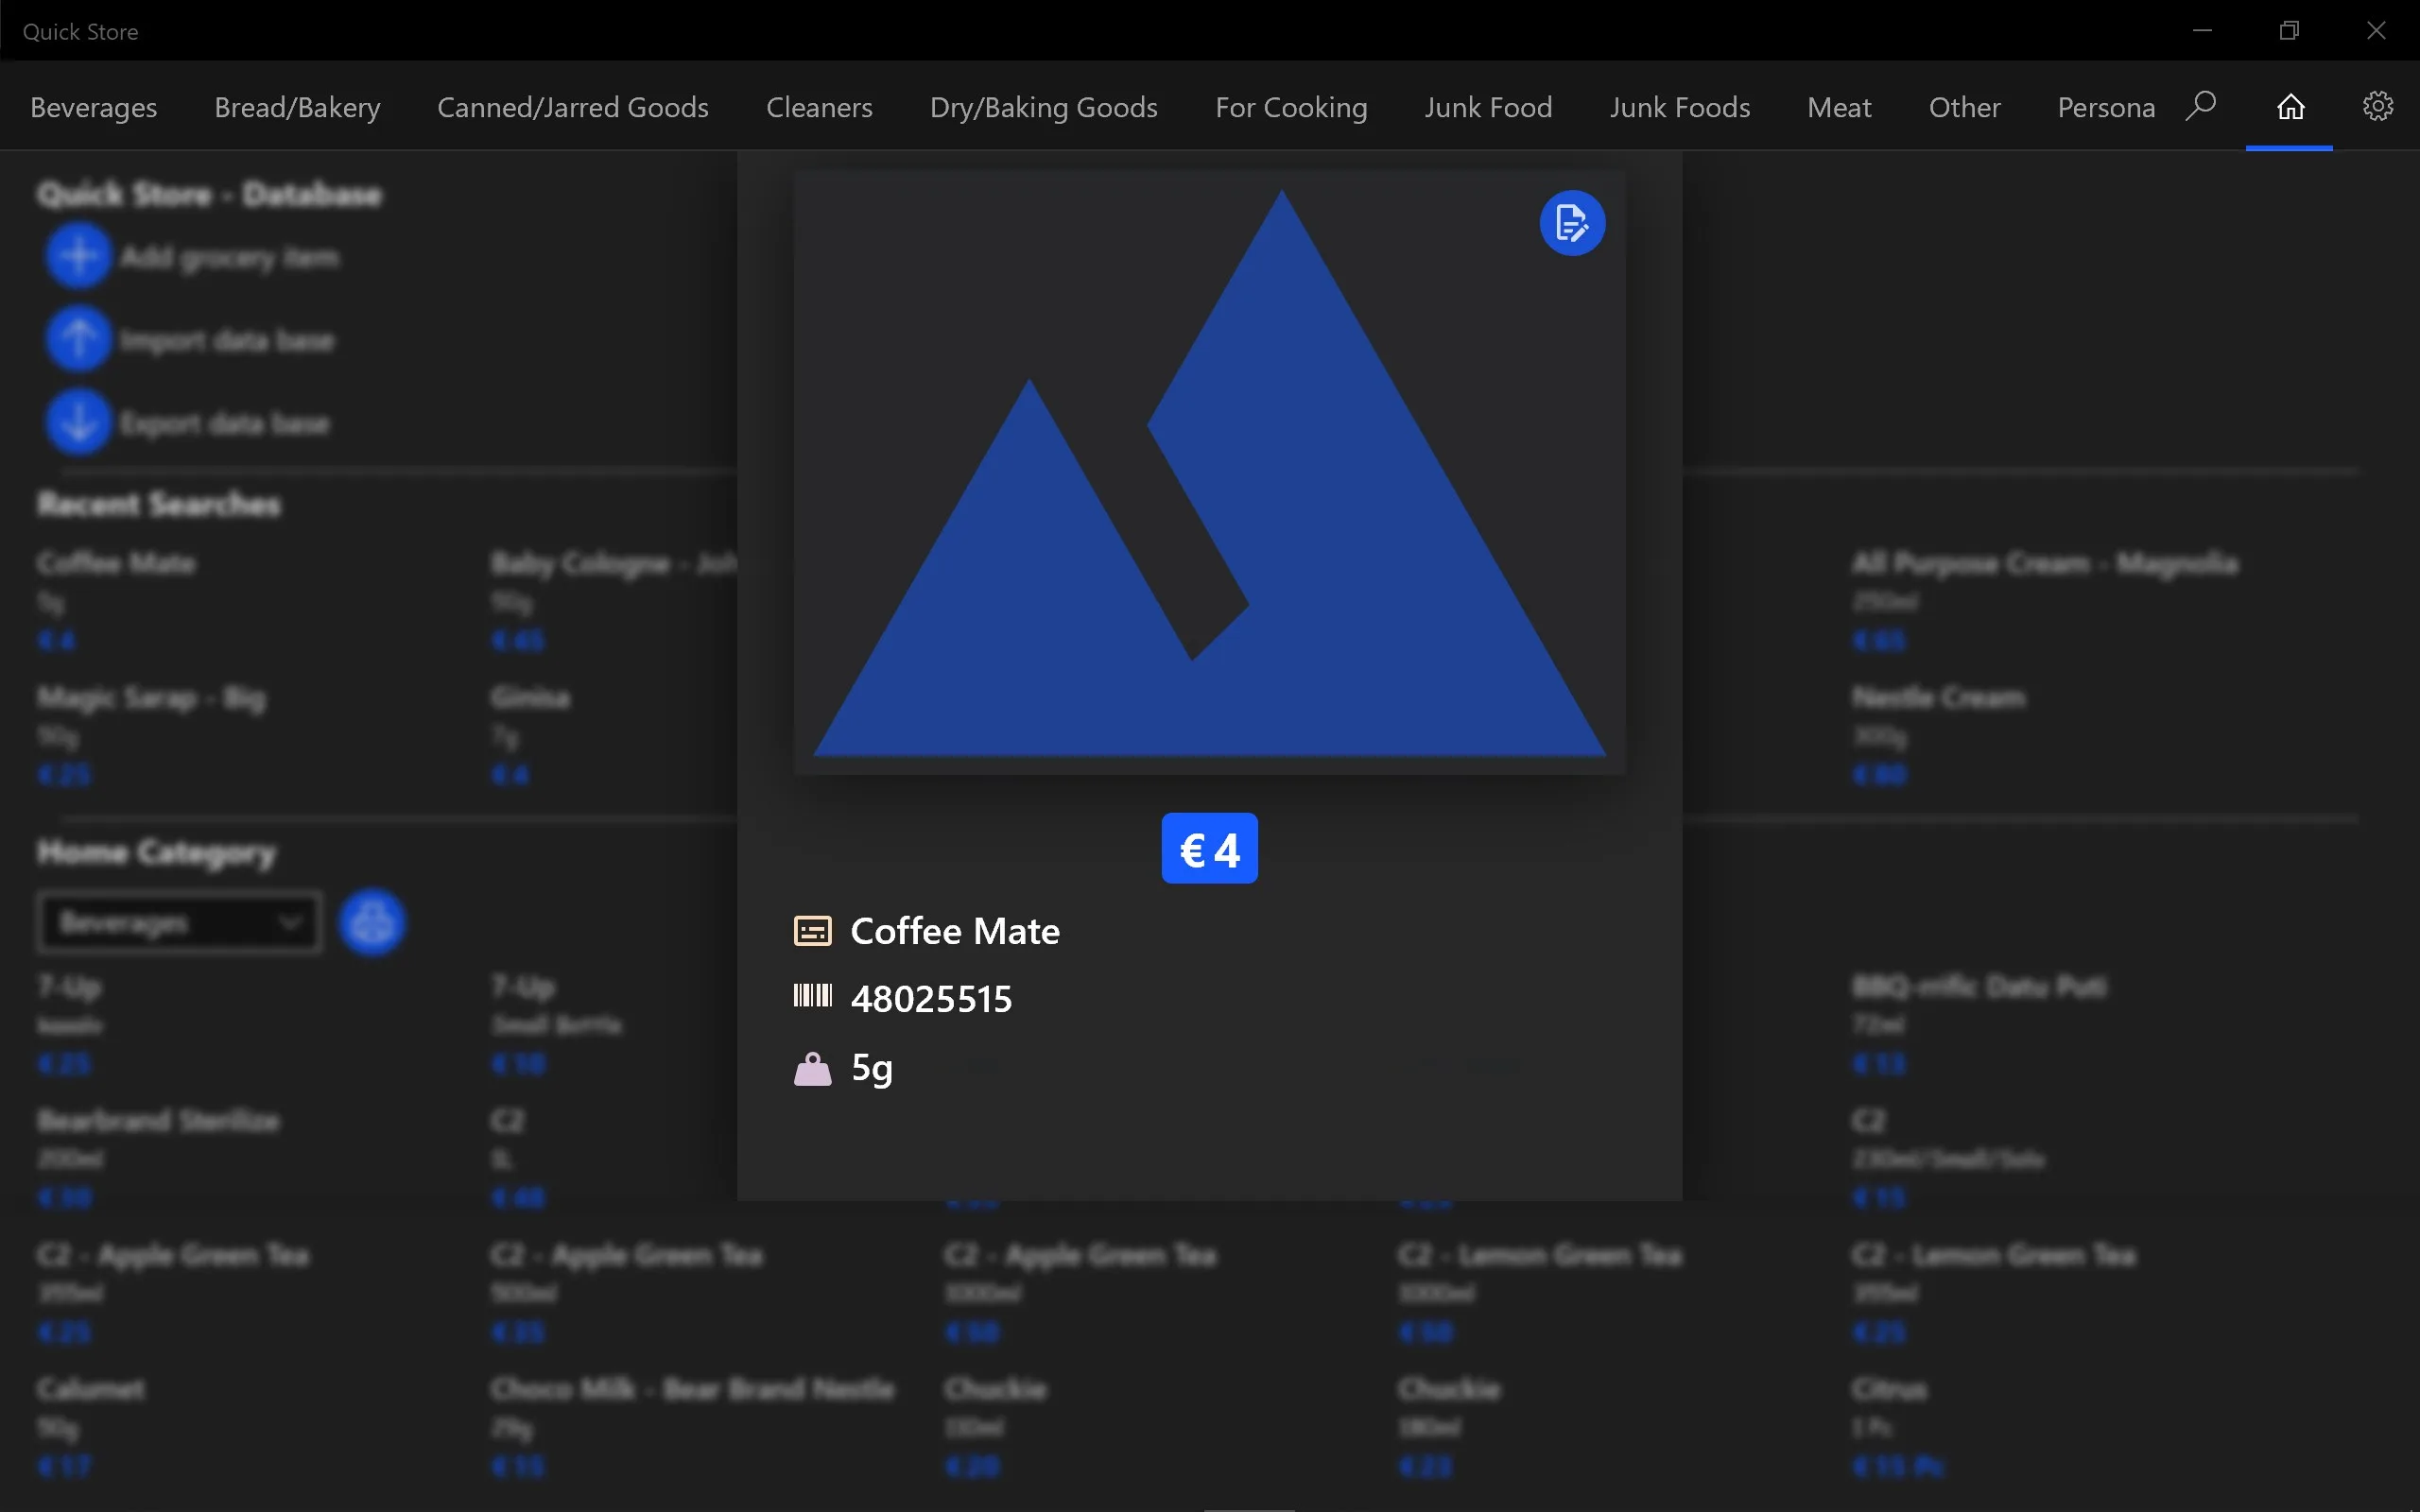
Task: Click the 48025515 barcode number
Action: coord(931,999)
